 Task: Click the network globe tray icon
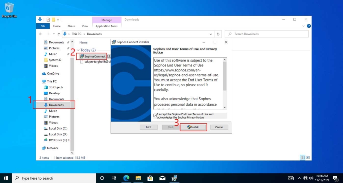pos(306,178)
